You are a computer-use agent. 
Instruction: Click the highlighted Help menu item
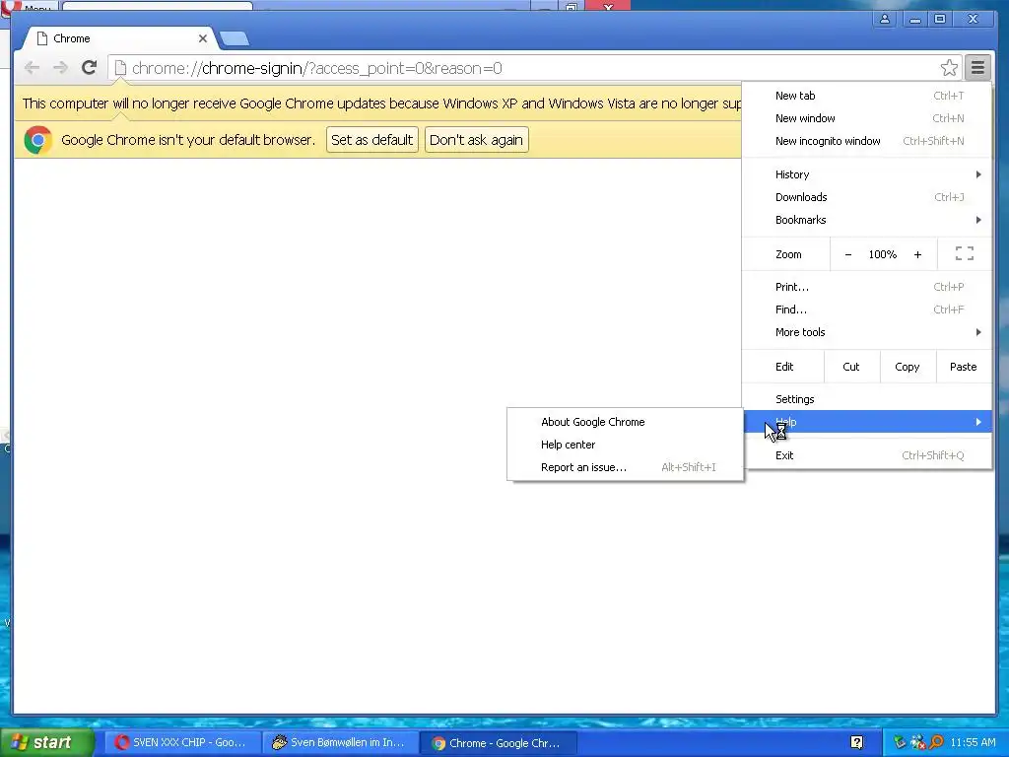[867, 422]
